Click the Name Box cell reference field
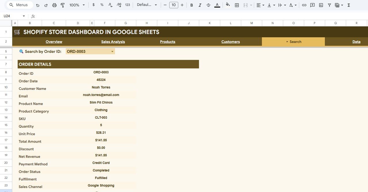 tap(11, 16)
